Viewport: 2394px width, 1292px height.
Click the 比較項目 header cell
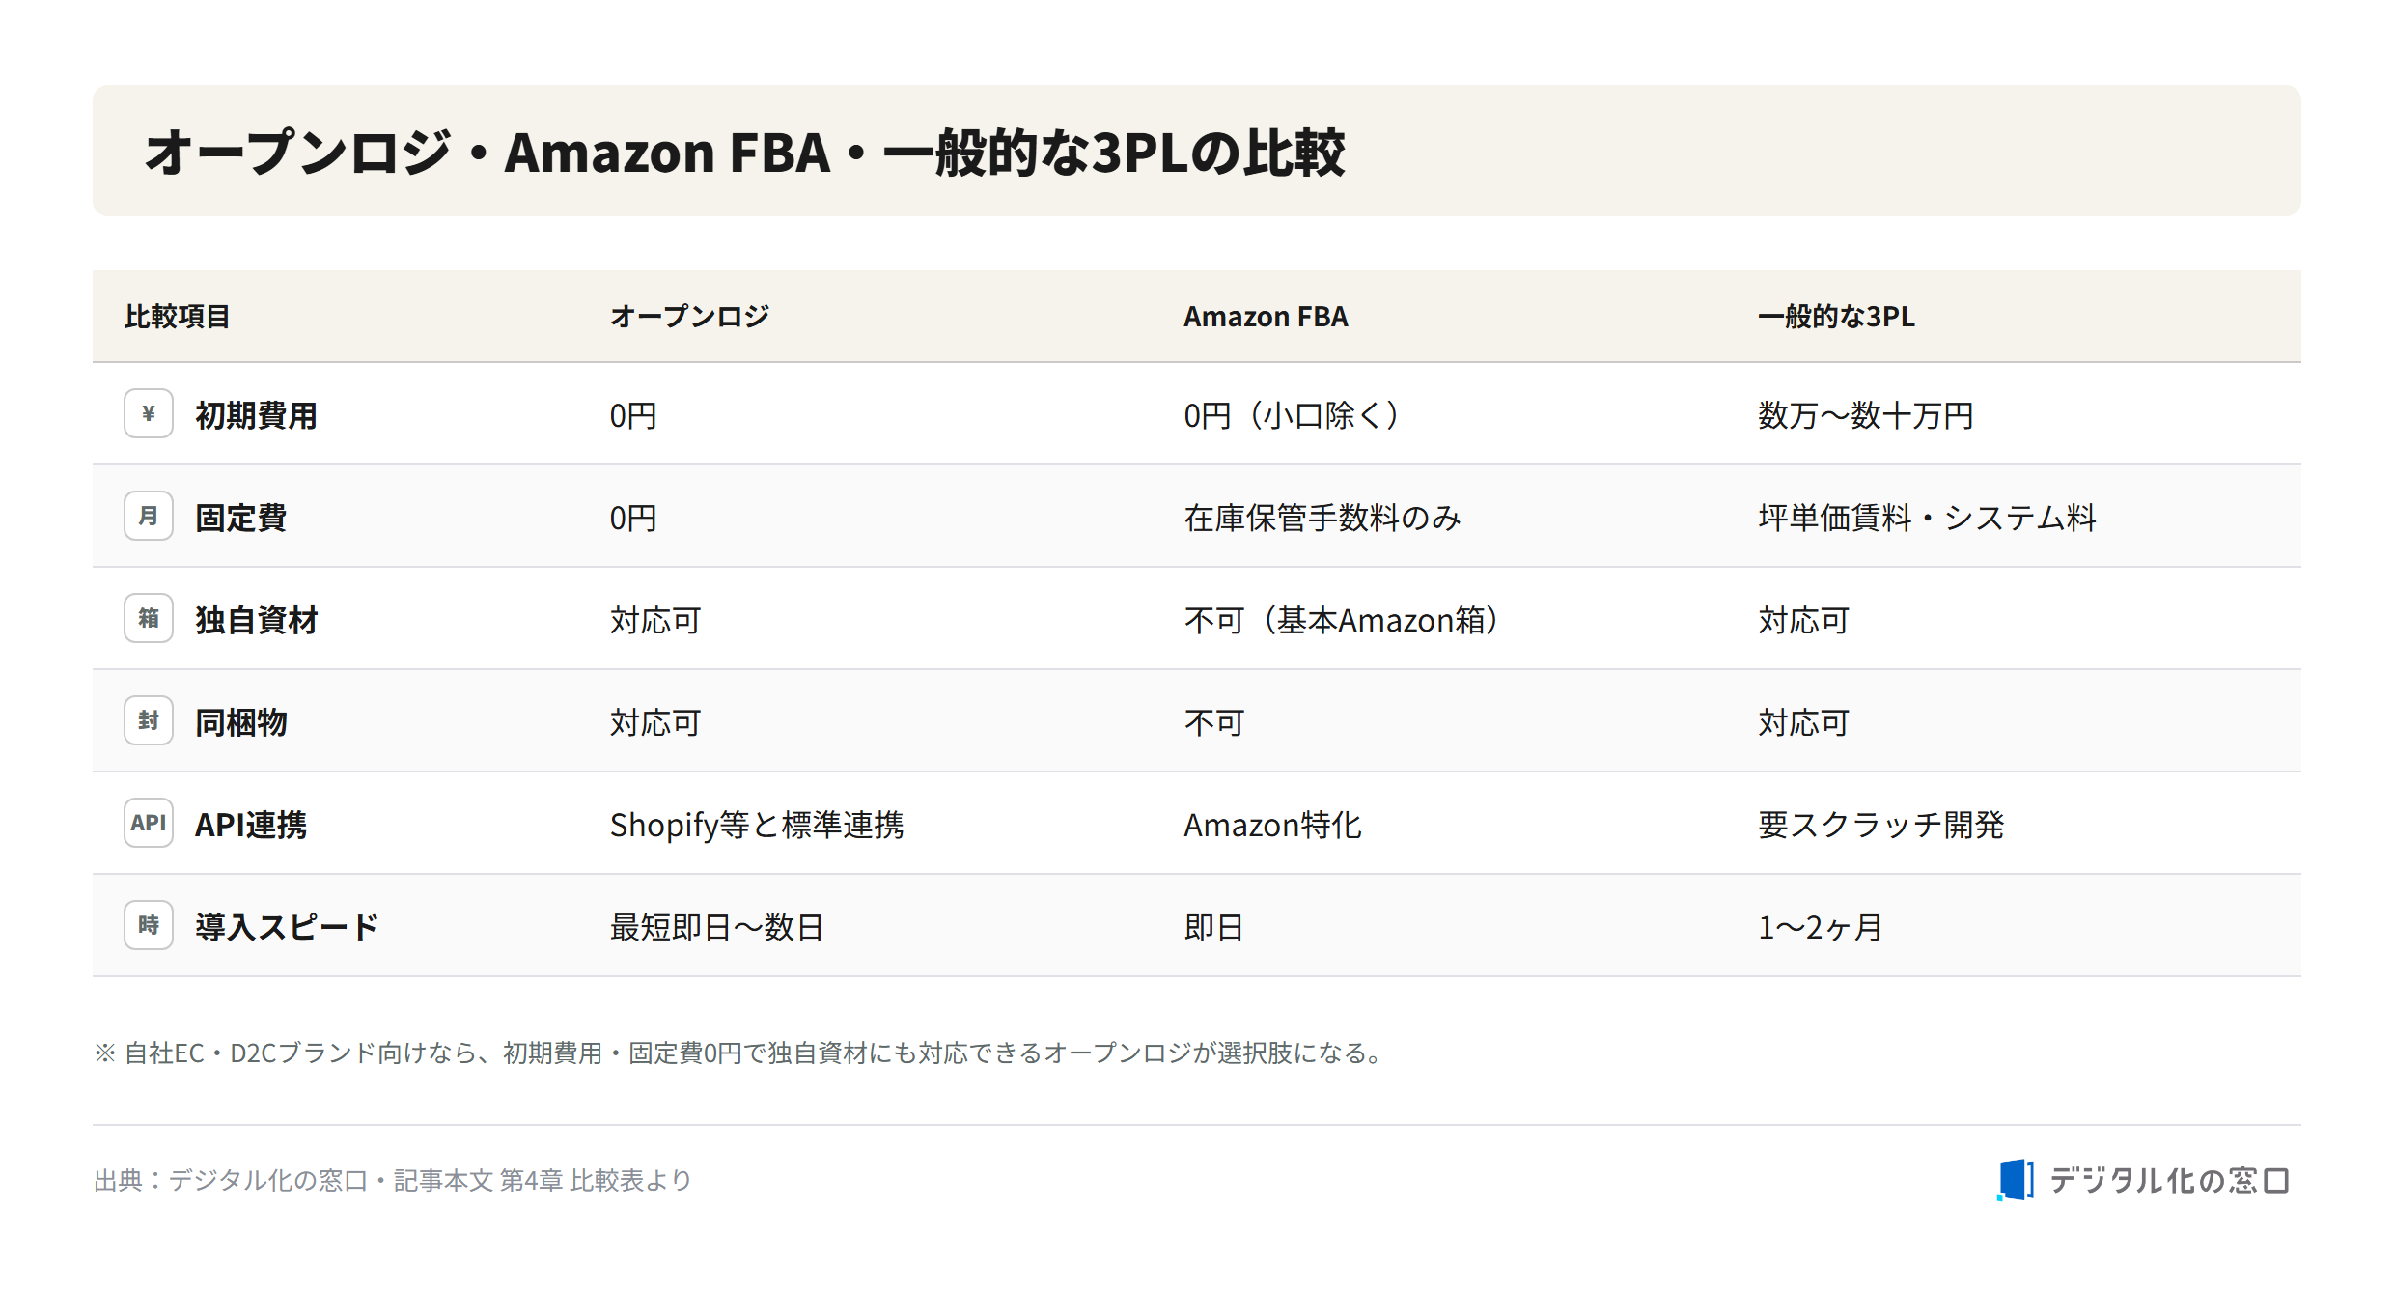pyautogui.click(x=178, y=317)
